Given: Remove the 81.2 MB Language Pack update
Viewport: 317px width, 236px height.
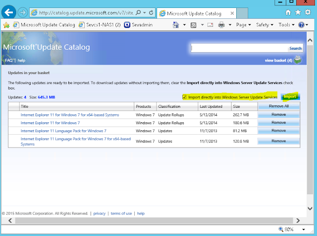Looking at the screenshot, I should pyautogui.click(x=278, y=131).
